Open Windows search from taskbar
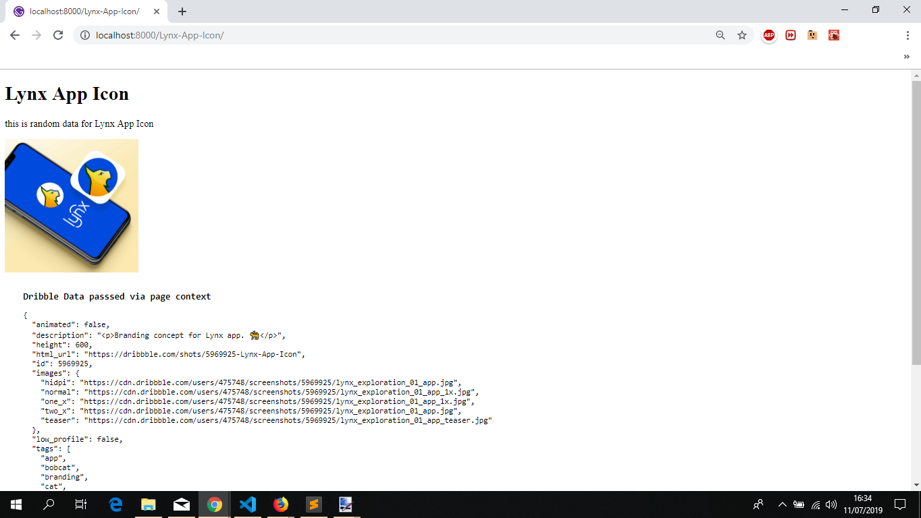921x518 pixels. (x=49, y=505)
